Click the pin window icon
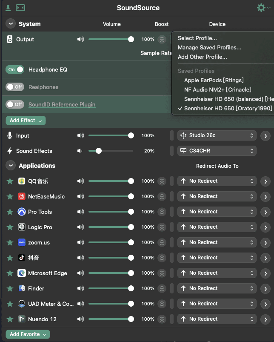 pyautogui.click(x=8, y=8)
